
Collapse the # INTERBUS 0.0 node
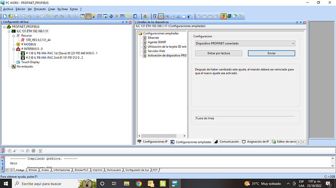click(x=14, y=49)
